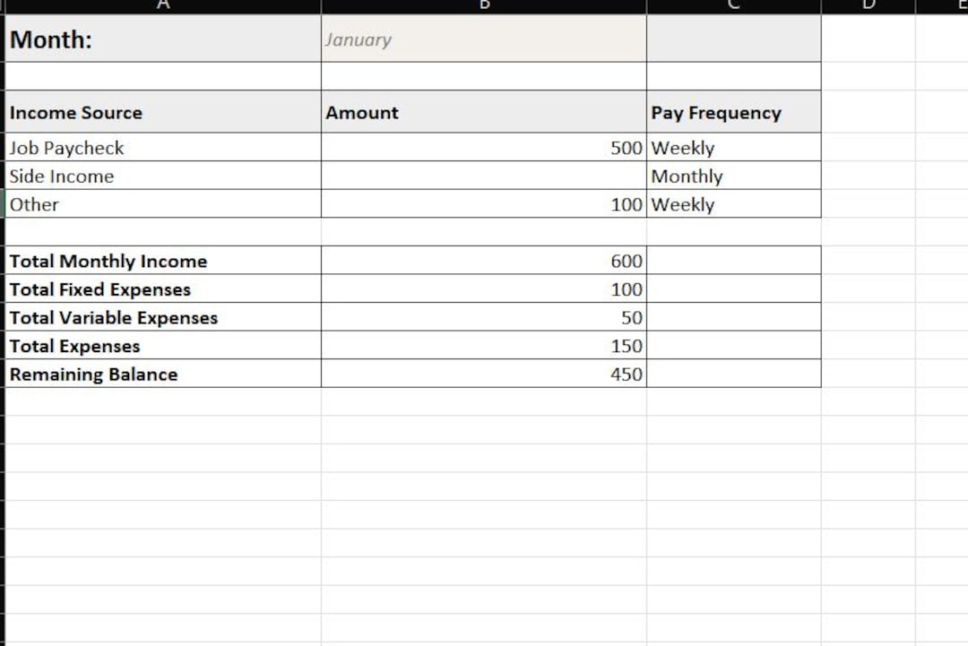The height and width of the screenshot is (646, 968).
Task: Select the Job Paycheck cell
Action: click(163, 148)
